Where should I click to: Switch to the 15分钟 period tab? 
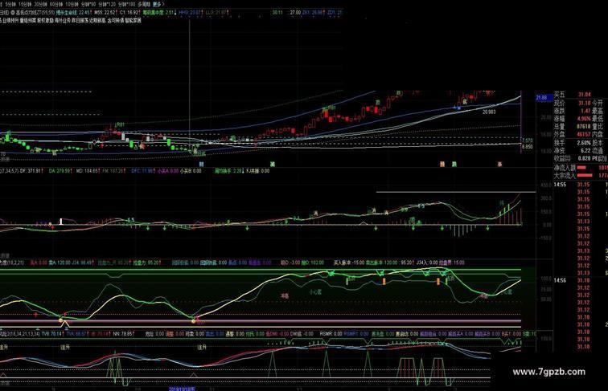pyautogui.click(x=25, y=4)
